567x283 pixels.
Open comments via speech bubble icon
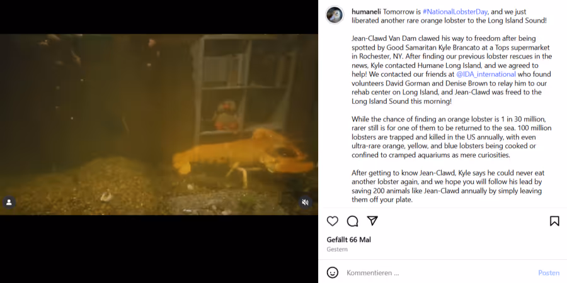(x=352, y=221)
